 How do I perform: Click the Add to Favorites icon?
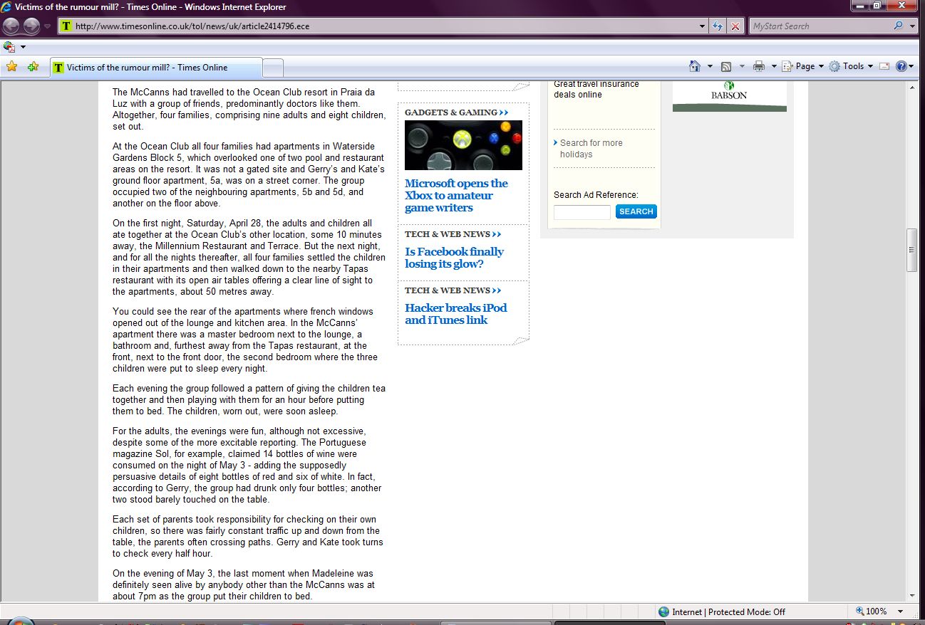pyautogui.click(x=33, y=67)
